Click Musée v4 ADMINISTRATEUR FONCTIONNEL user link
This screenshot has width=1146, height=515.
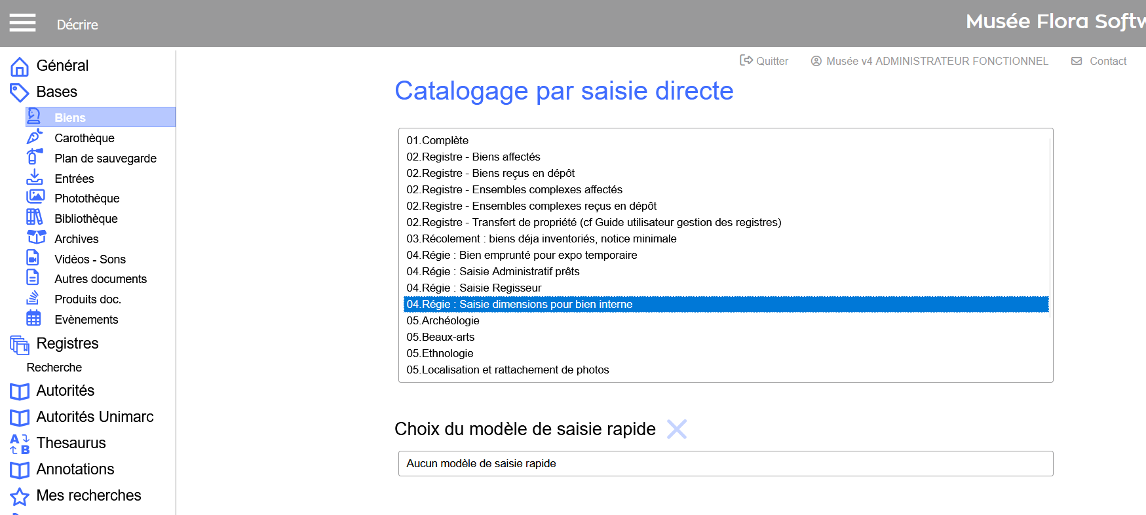click(937, 61)
